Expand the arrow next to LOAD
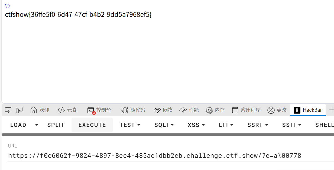 click(37, 125)
